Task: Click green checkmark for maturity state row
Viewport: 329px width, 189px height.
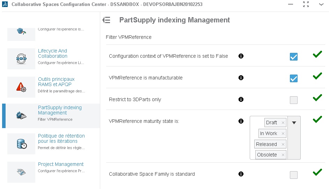Action: pos(317,119)
